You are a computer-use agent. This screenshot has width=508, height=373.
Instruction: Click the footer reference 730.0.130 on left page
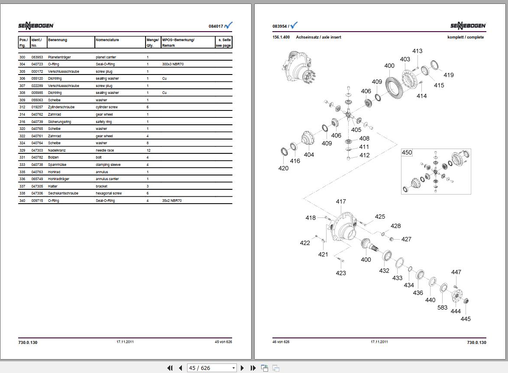point(27,342)
